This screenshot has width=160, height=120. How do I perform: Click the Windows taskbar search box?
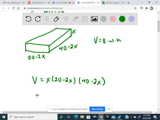[x=32, y=117]
